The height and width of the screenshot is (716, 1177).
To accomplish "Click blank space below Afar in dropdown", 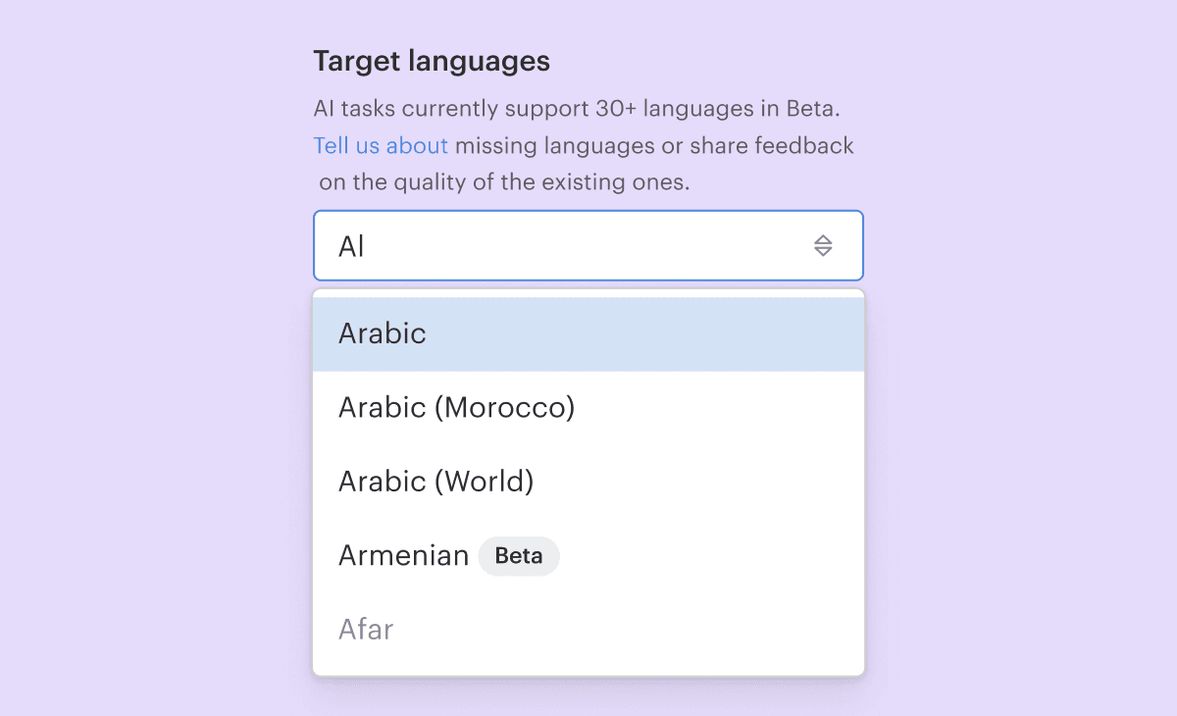I will click(588, 665).
